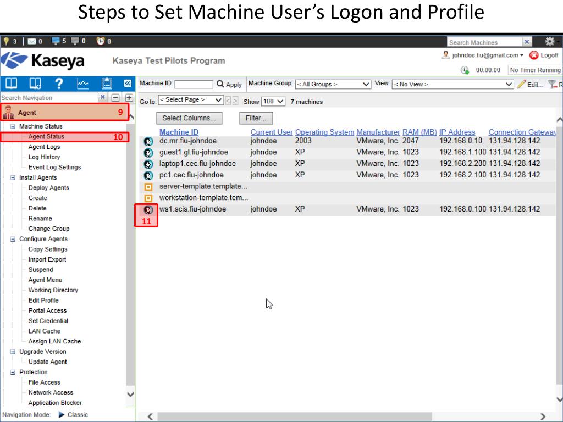Collapse the Machine Status tree section
The image size is (563, 422).
tap(13, 126)
